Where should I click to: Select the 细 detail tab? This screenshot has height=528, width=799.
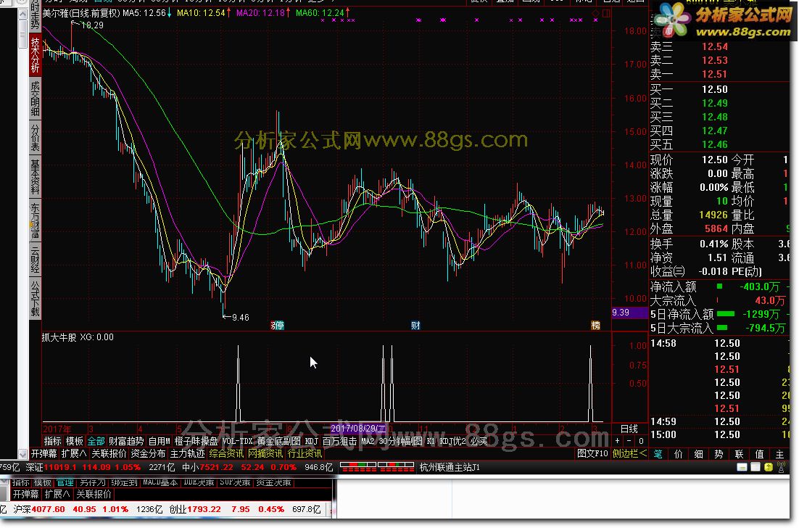pyautogui.click(x=699, y=454)
